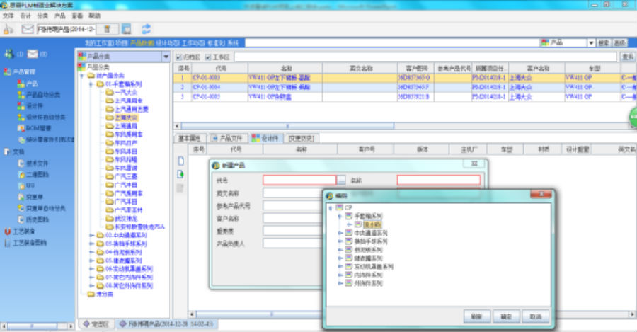The height and width of the screenshot is (332, 637).
Task: Click the 代号 input field in new product dialog
Action: pos(299,180)
